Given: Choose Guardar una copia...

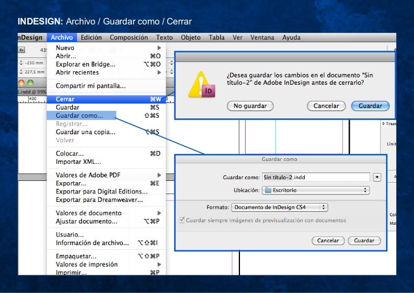Looking at the screenshot, I should (106, 132).
